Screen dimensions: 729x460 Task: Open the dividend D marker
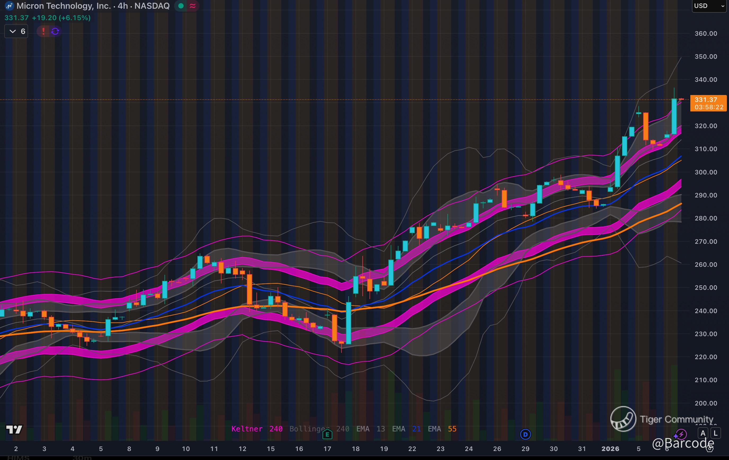(525, 435)
